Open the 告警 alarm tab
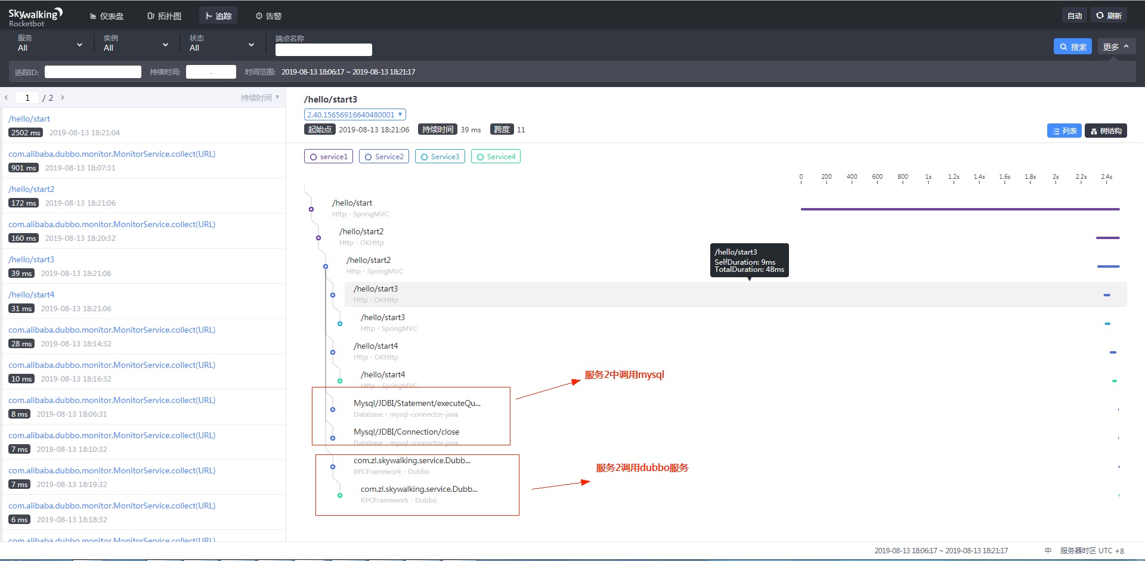Image resolution: width=1145 pixels, height=561 pixels. click(268, 16)
